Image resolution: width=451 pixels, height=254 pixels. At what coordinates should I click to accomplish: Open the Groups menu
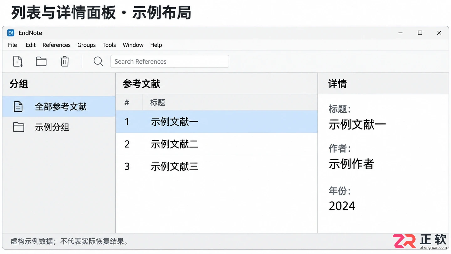pos(86,45)
